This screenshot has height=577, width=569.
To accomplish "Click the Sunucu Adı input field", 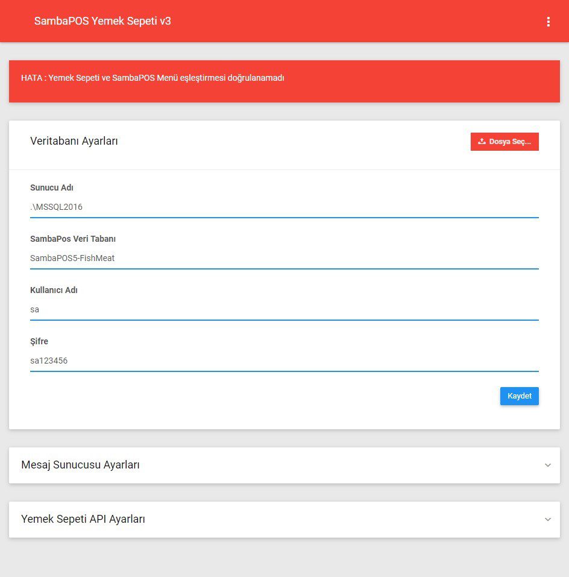I will [284, 207].
